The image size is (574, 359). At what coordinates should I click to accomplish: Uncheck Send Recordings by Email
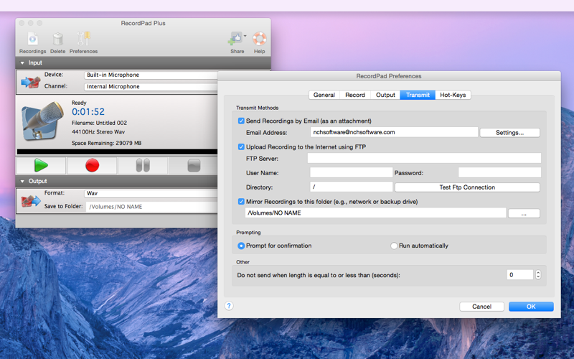(x=241, y=121)
